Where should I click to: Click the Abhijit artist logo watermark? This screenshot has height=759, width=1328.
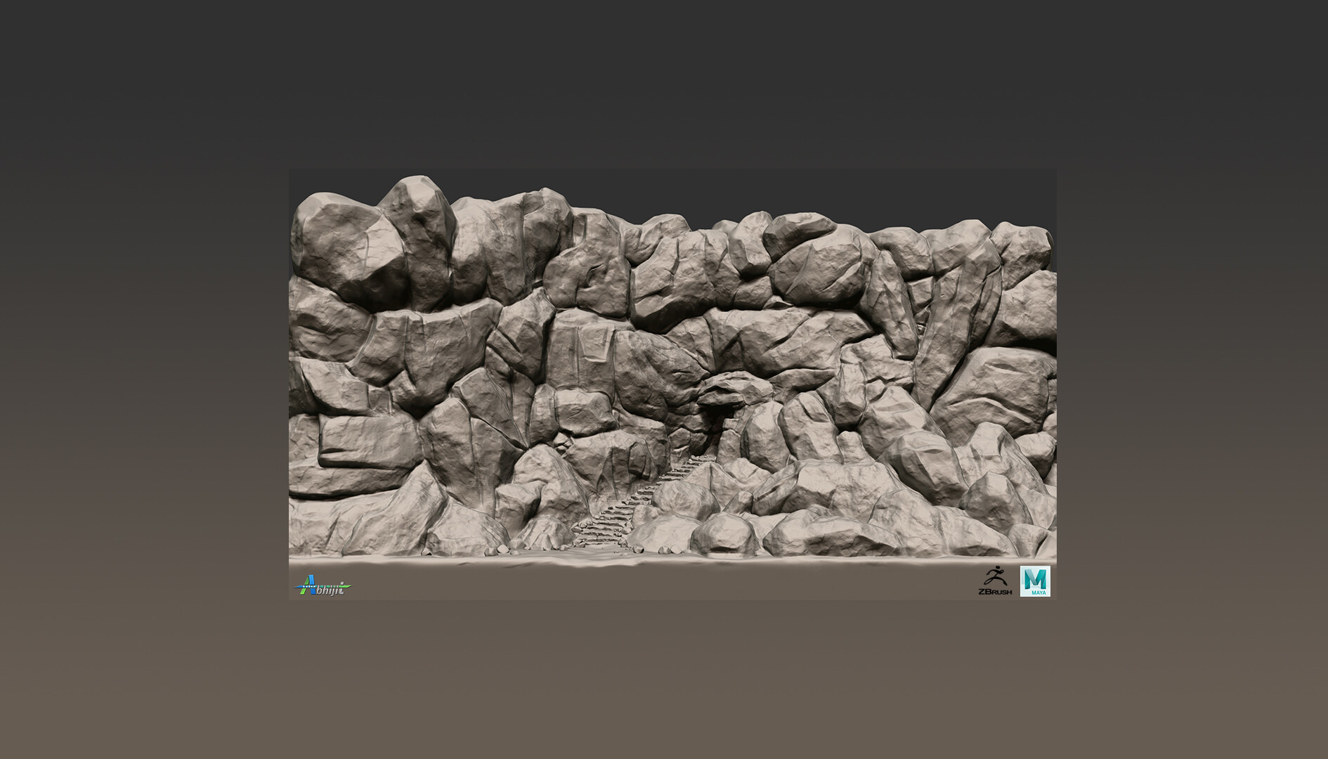point(323,585)
